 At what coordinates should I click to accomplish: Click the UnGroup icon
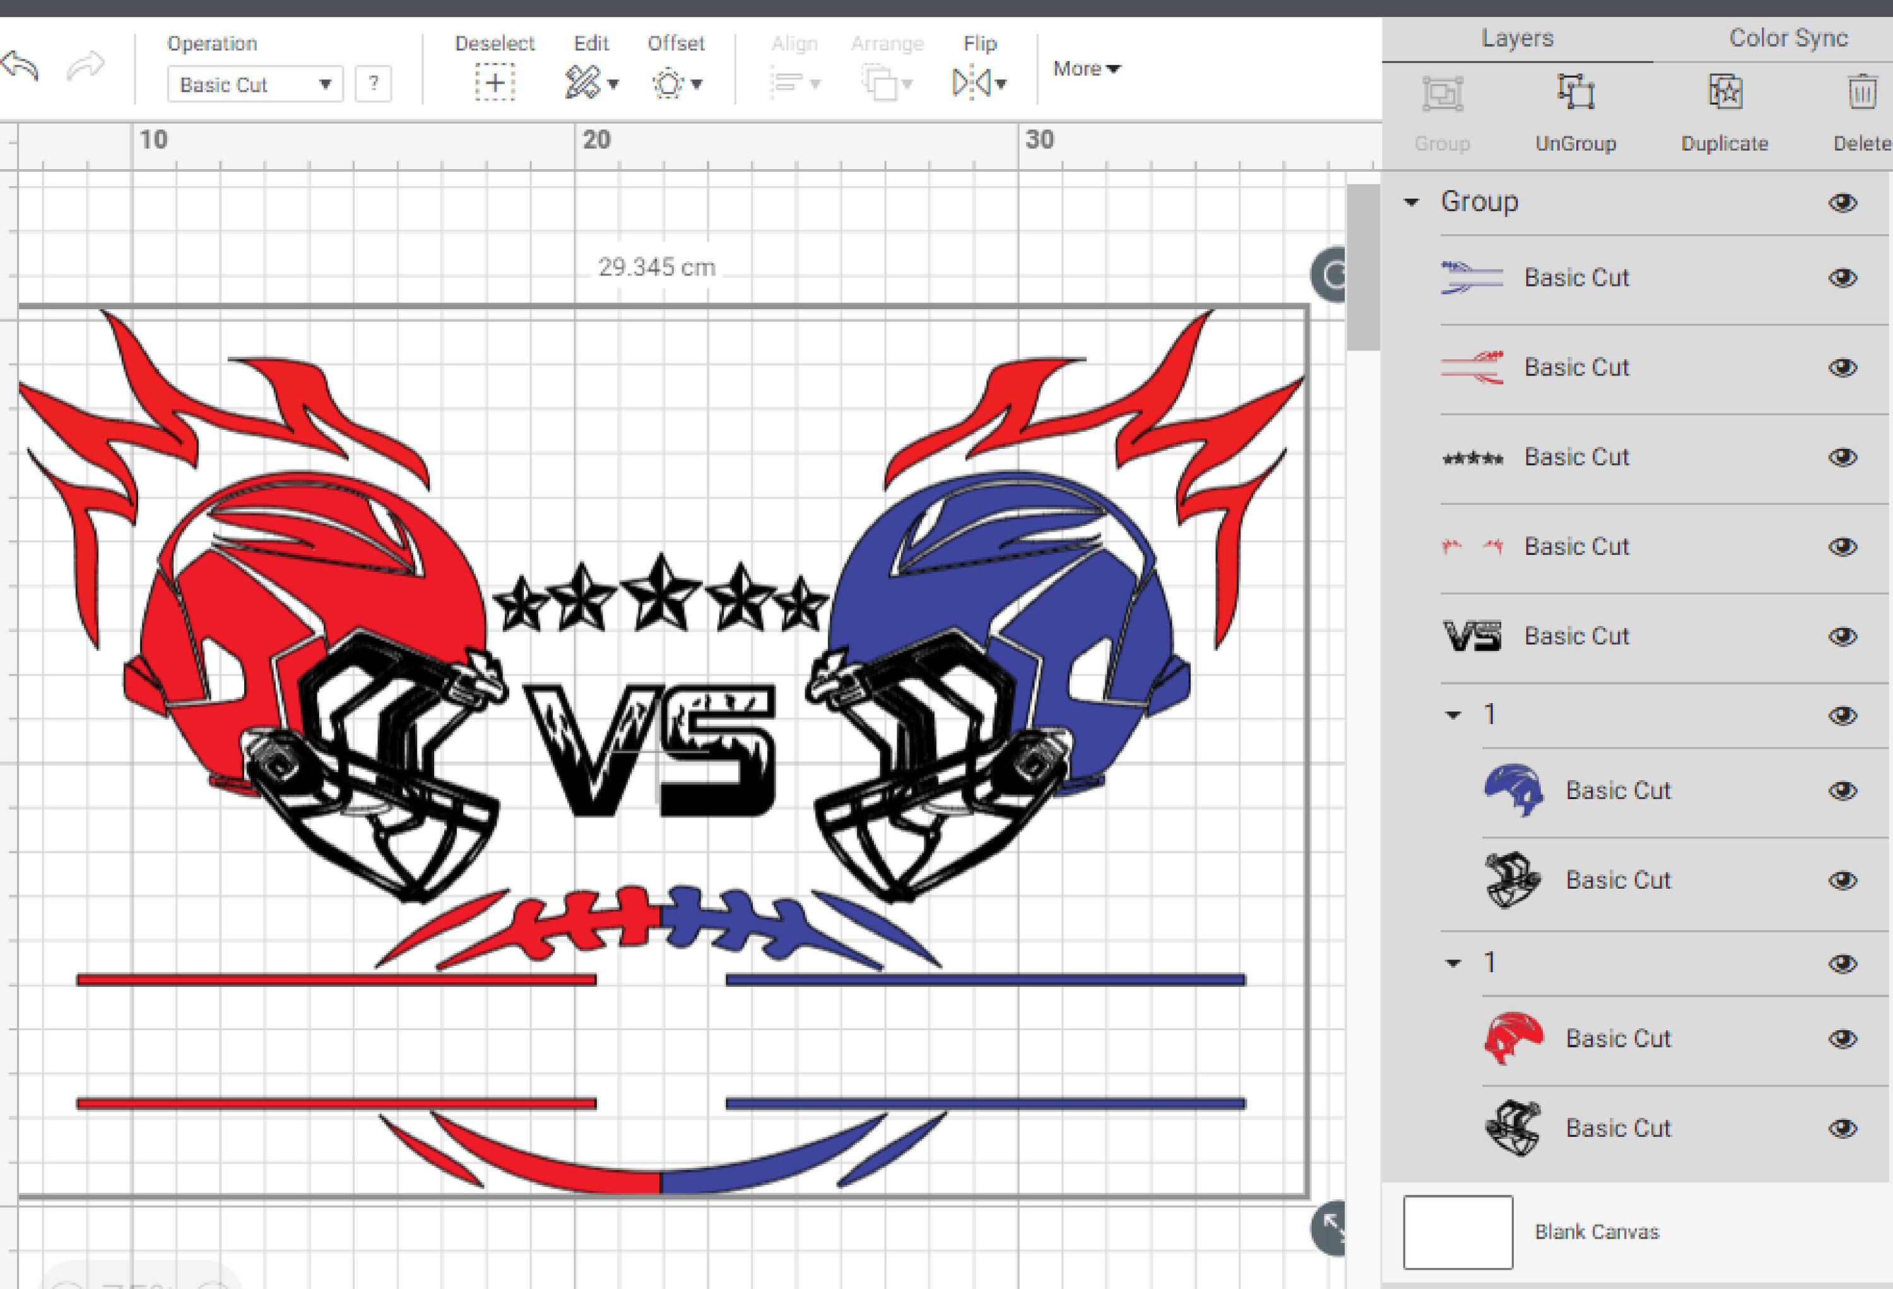click(1576, 93)
